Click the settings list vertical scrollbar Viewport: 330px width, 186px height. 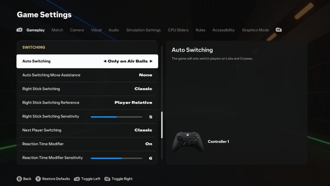162,125
